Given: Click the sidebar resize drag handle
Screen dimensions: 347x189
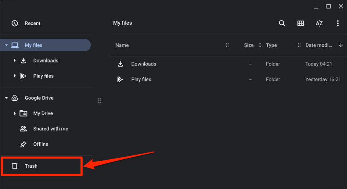Looking at the screenshot, I should click(99, 101).
